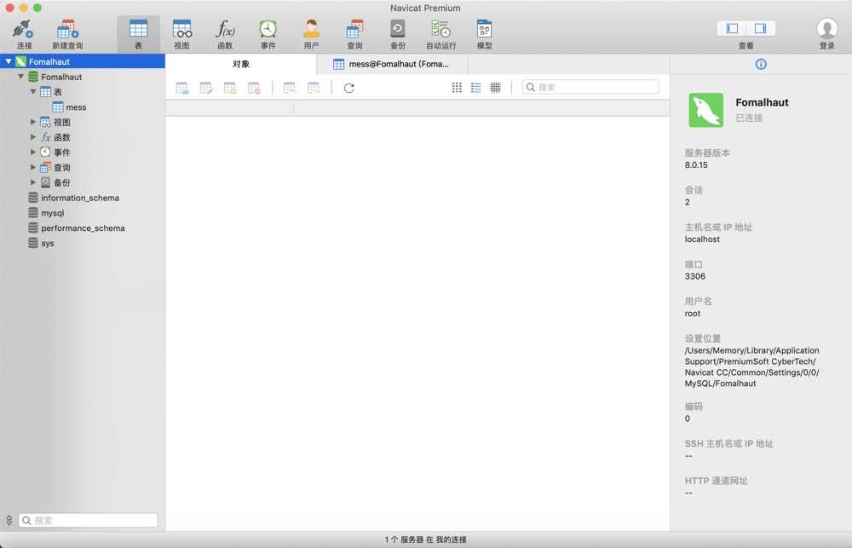852x548 pixels.
Task: Select the Fomalhaut connection row
Action: (x=83, y=61)
